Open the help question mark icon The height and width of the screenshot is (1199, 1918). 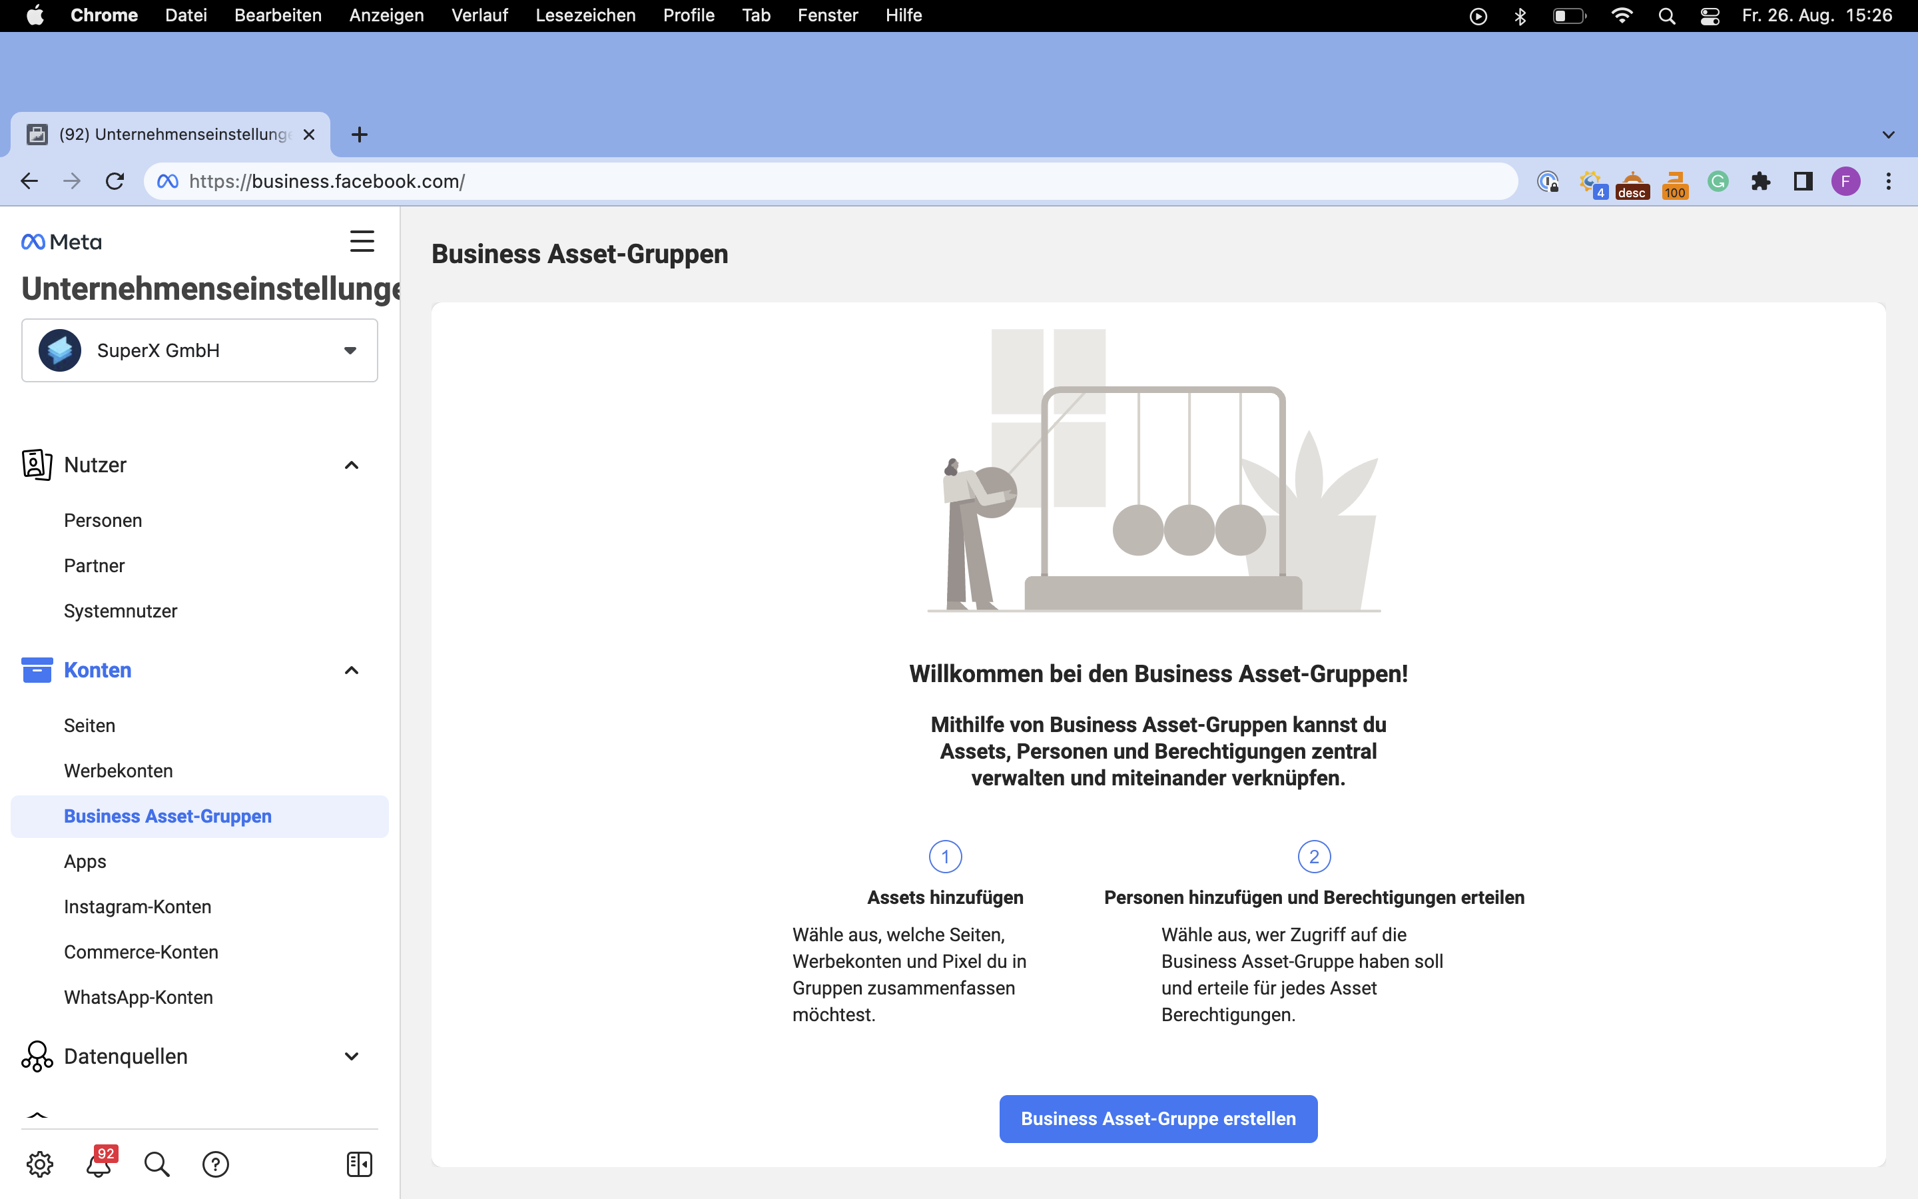pyautogui.click(x=216, y=1164)
